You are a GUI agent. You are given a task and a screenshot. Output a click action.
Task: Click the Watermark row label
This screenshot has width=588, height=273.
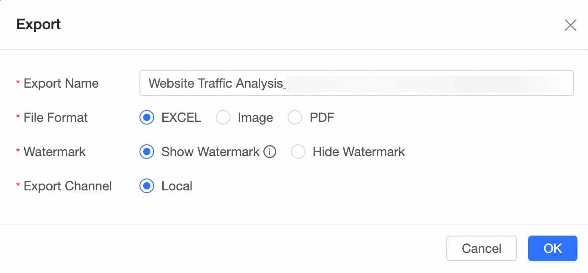(x=55, y=152)
